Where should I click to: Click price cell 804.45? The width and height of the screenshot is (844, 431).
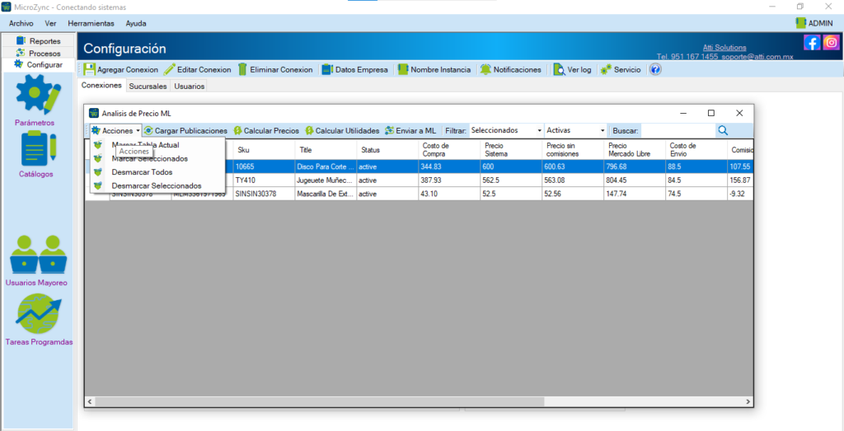(x=635, y=180)
